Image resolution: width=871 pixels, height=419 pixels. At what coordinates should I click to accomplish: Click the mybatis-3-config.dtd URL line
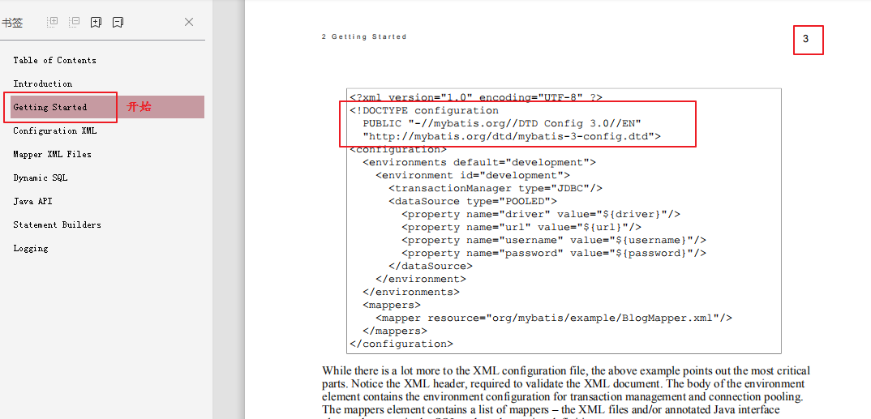tap(512, 136)
